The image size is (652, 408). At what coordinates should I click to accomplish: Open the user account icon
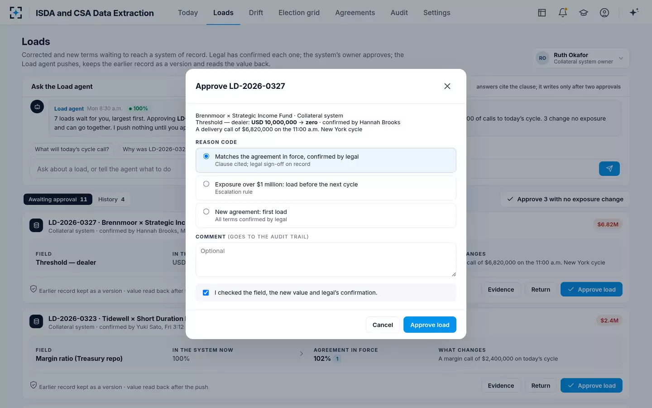[x=604, y=13]
